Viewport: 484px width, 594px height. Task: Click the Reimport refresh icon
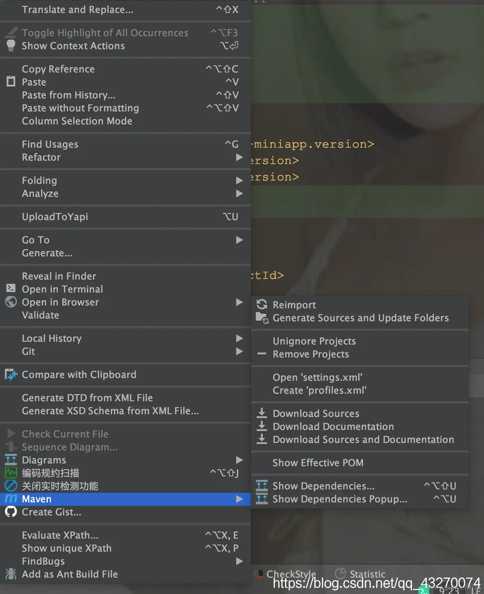pyautogui.click(x=262, y=304)
